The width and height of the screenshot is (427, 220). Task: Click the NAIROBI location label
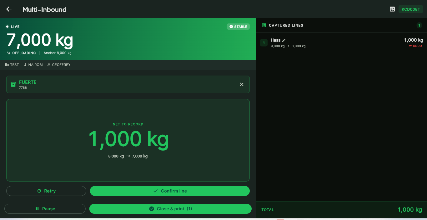[x=33, y=65]
